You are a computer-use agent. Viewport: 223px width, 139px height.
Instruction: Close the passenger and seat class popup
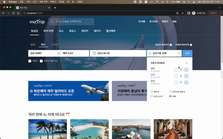point(187,63)
